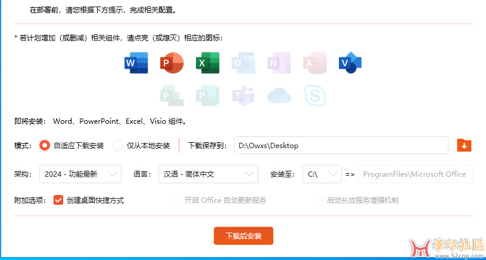Click the 在部署前 instruction text
The image size is (486, 260).
pyautogui.click(x=104, y=10)
